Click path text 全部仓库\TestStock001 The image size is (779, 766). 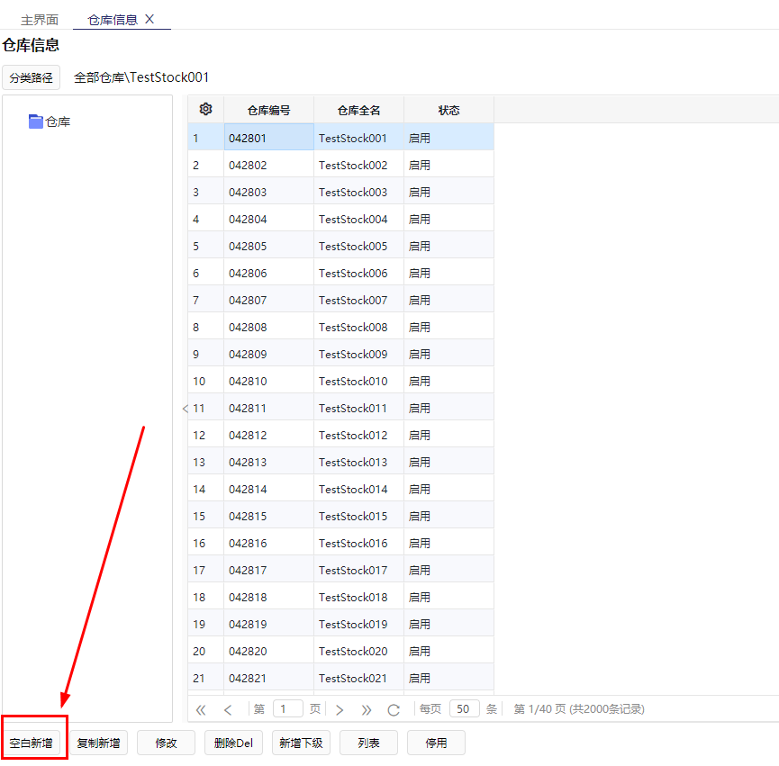coord(141,77)
